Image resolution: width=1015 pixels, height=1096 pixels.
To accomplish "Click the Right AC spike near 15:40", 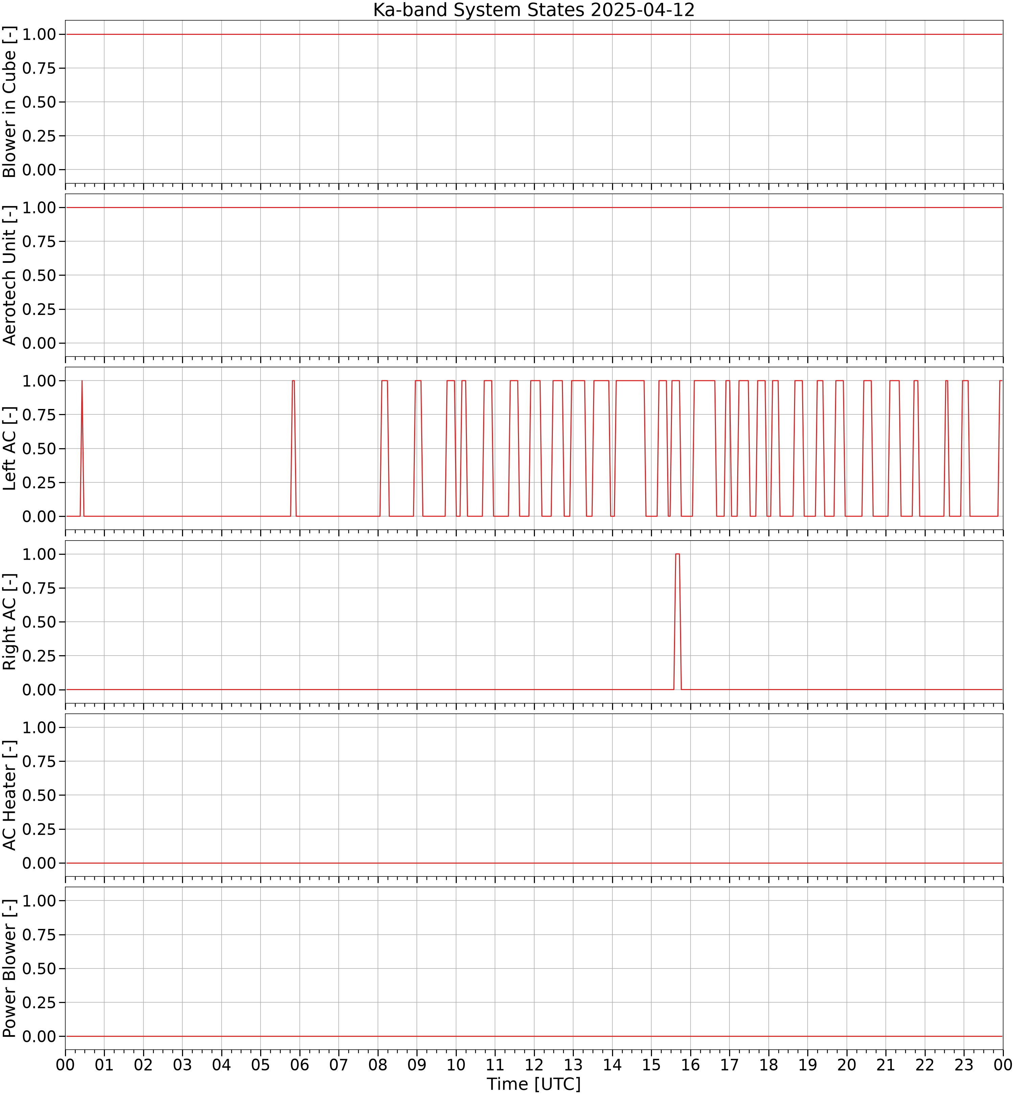I will (x=677, y=622).
